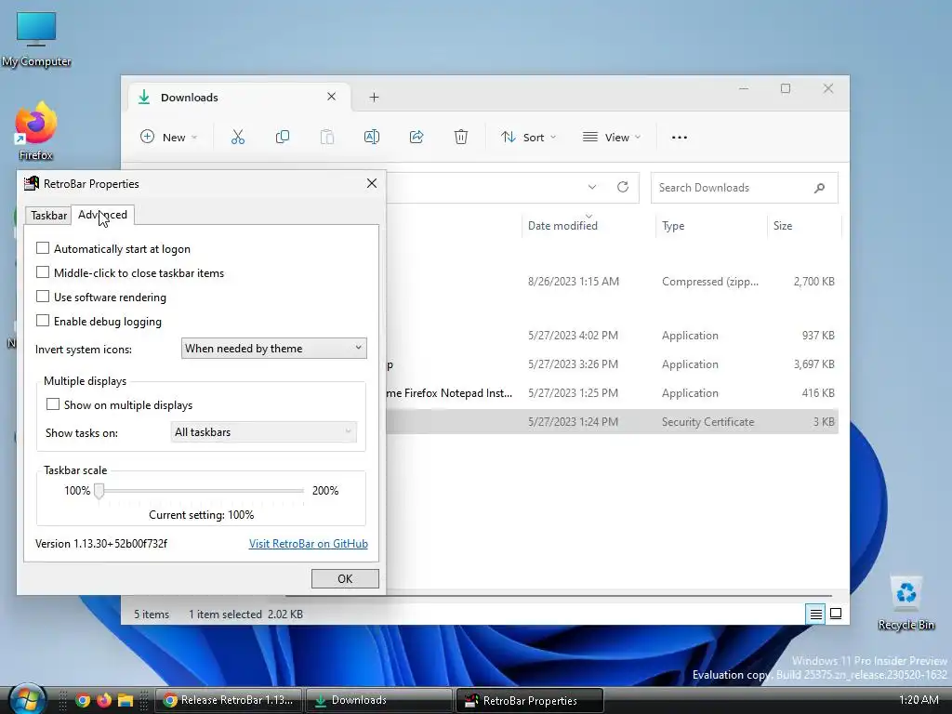Open the Start orb button
This screenshot has width=952, height=714.
(x=27, y=699)
